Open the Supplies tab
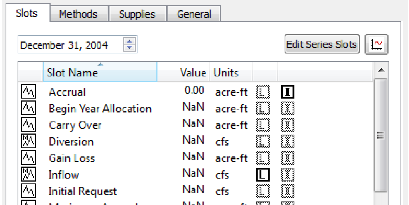 click(x=137, y=14)
